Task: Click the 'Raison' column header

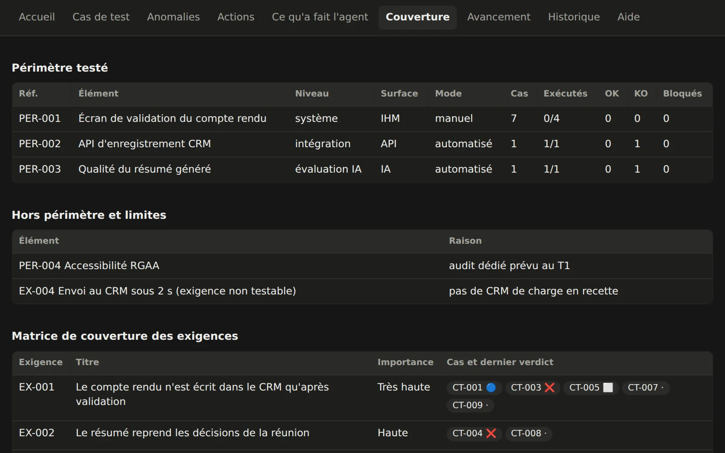Action: [465, 241]
